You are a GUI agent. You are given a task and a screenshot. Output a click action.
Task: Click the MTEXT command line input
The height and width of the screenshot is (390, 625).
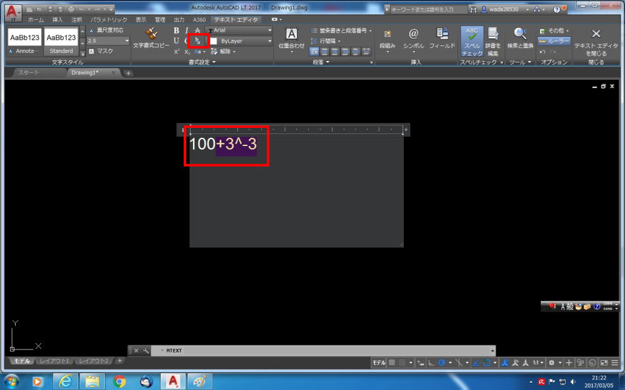[x=323, y=351]
